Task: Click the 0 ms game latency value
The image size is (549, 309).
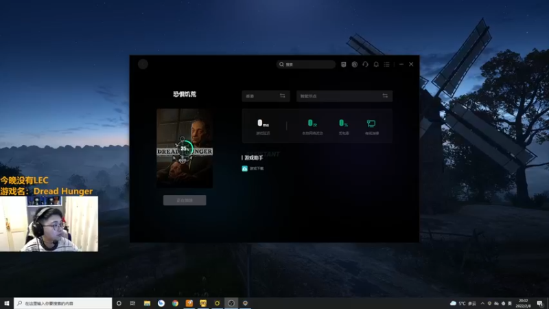Action: click(263, 123)
